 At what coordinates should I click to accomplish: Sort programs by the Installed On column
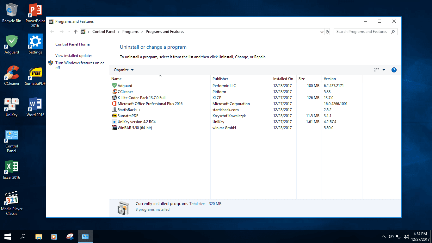[x=283, y=78]
